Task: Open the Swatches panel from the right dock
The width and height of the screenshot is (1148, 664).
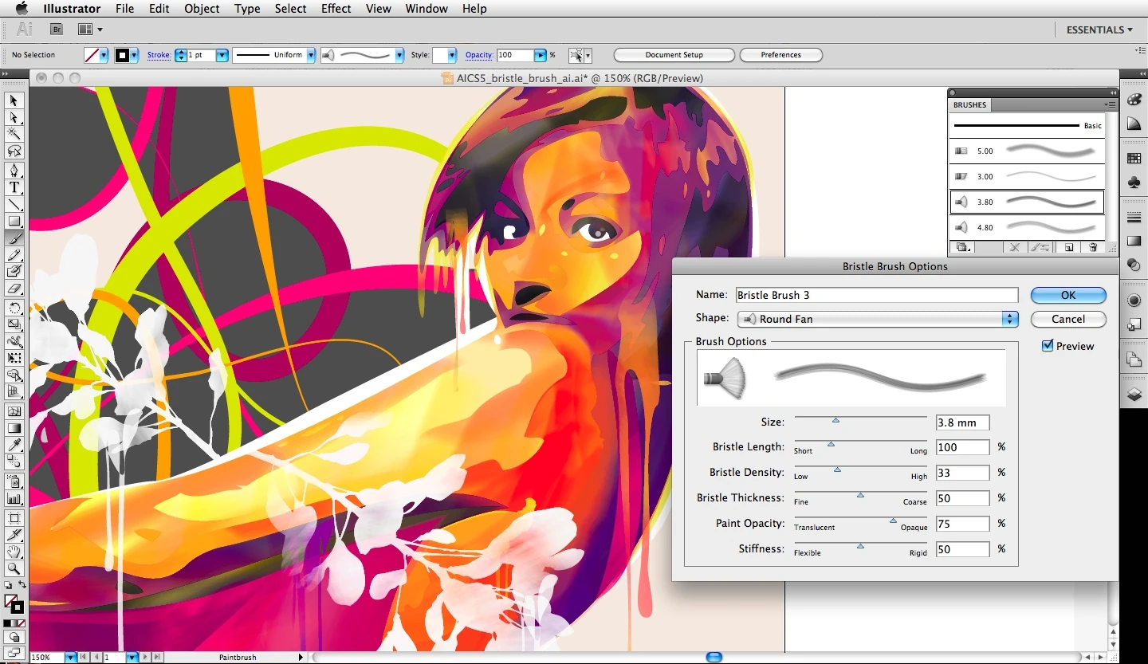Action: point(1134,158)
